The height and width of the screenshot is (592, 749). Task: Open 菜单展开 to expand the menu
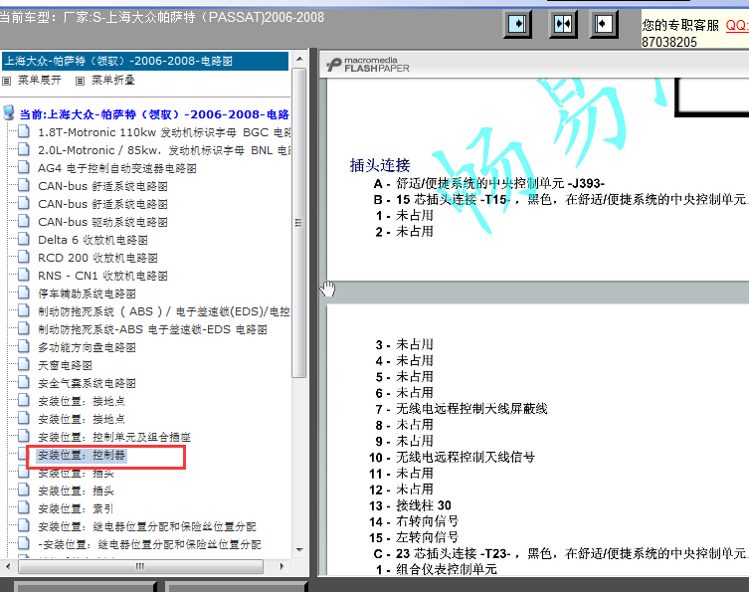click(40, 81)
